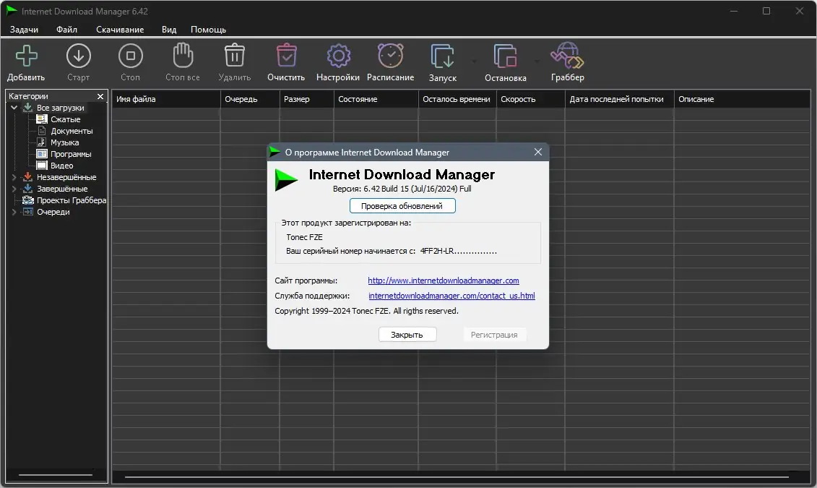Click the Сжатые category icon
817x488 pixels.
coord(42,119)
